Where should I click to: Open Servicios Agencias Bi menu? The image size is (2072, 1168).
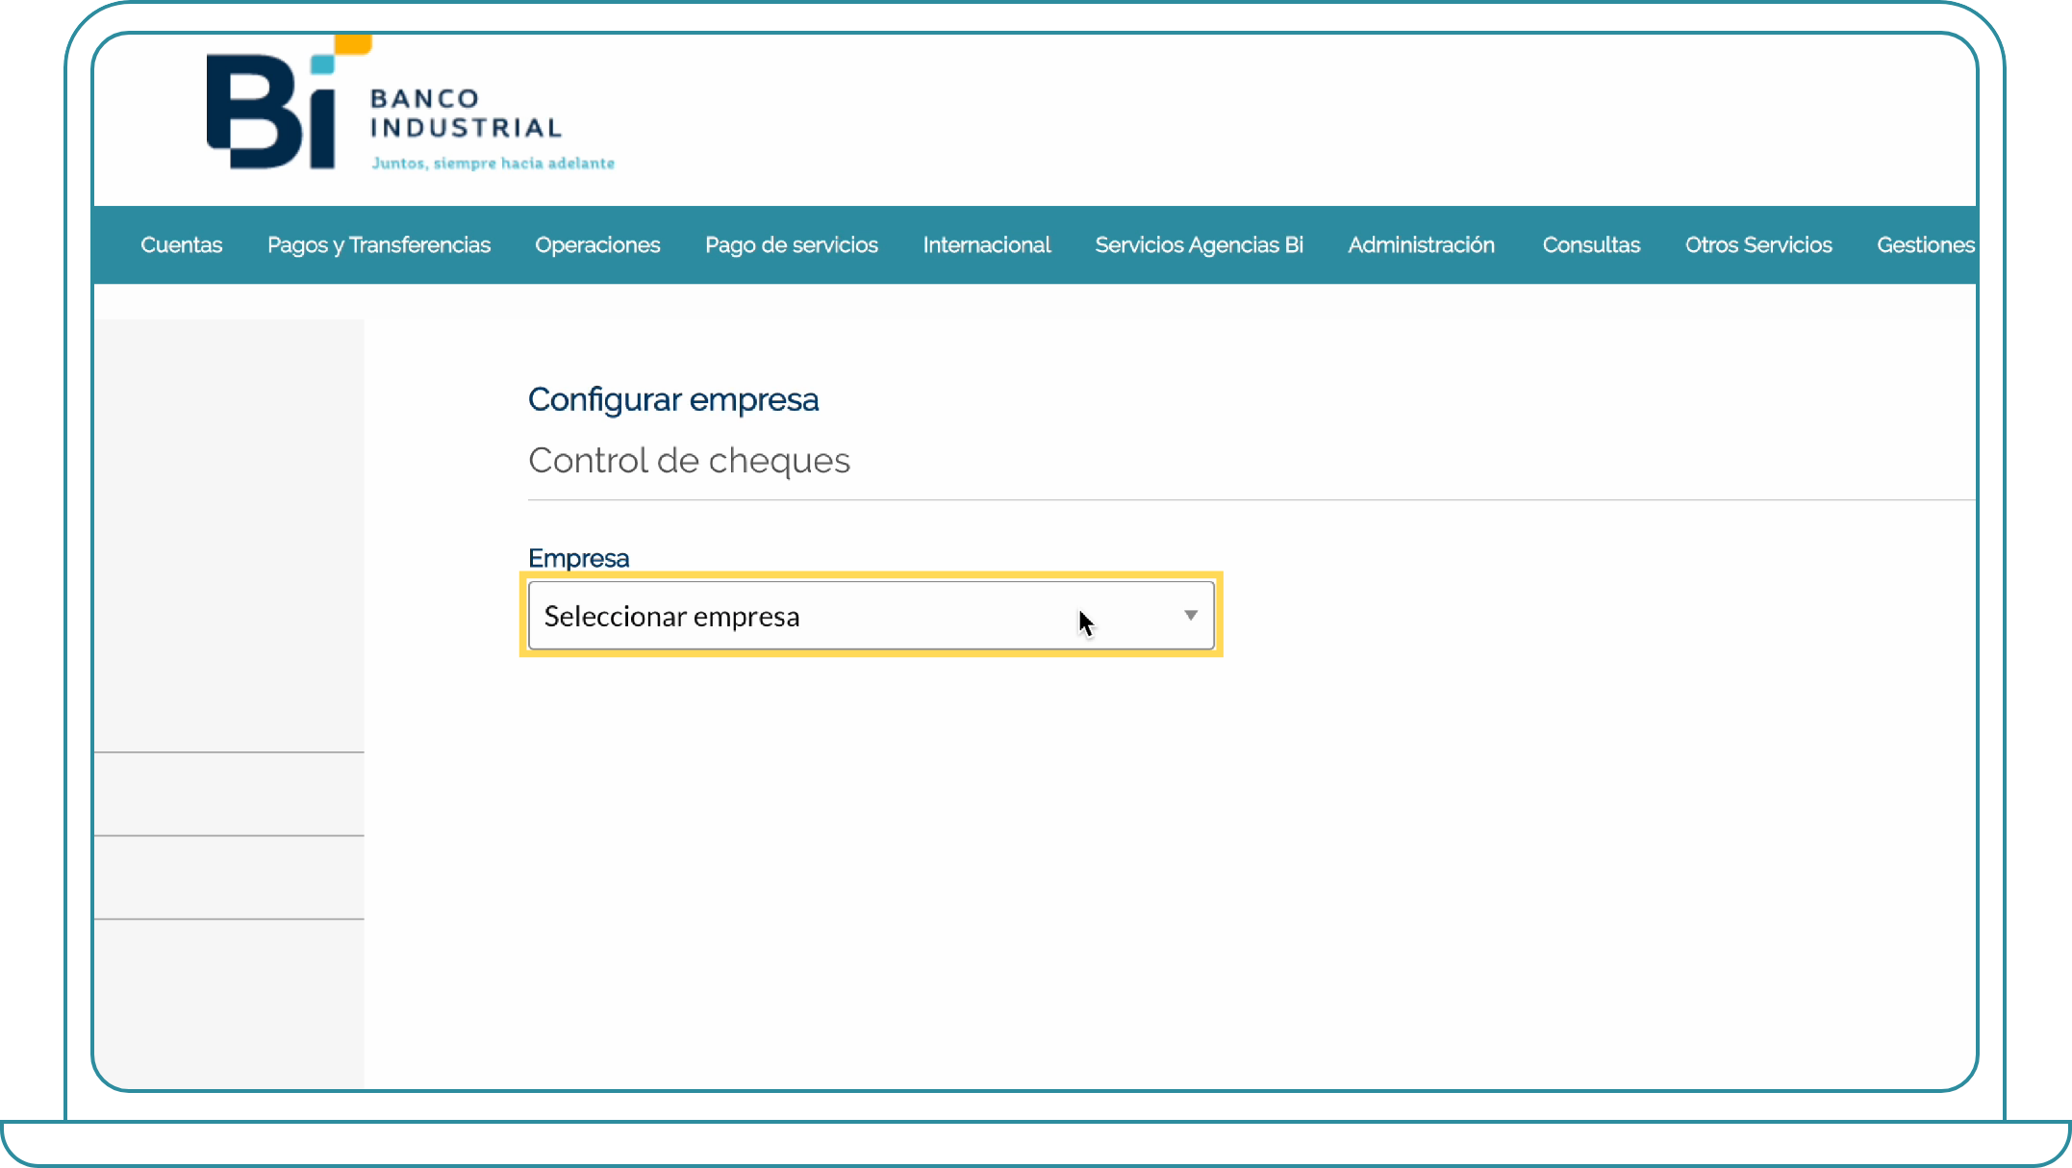(x=1199, y=245)
